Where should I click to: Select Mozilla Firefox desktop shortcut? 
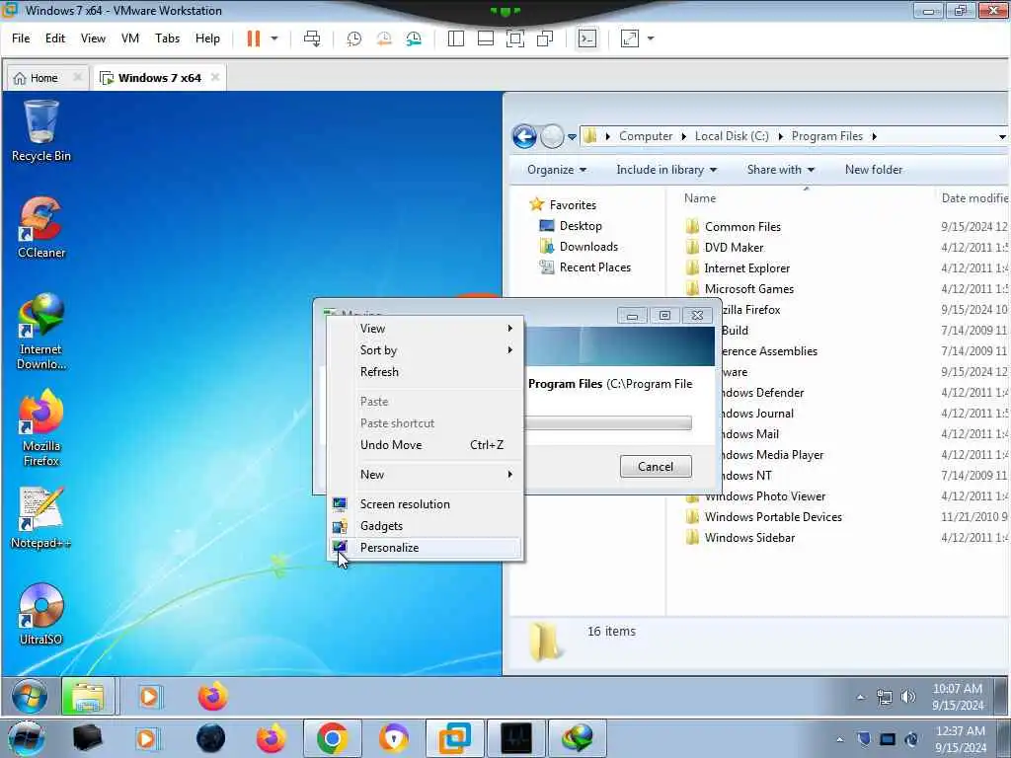(41, 428)
